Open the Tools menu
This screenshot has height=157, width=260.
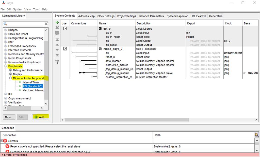(36, 9)
